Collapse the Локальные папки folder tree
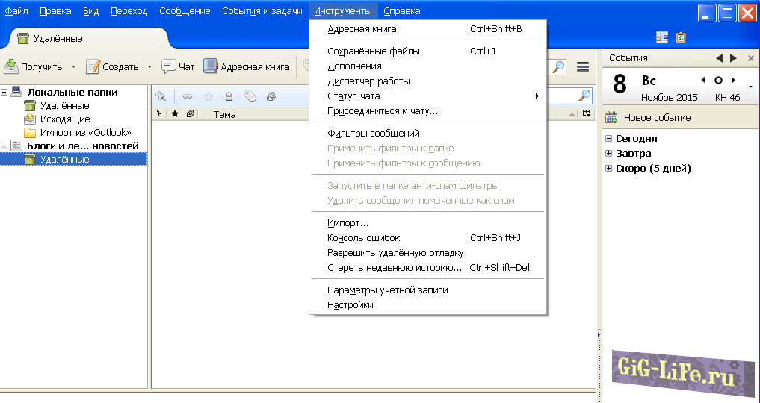760x403 pixels. coord(4,92)
